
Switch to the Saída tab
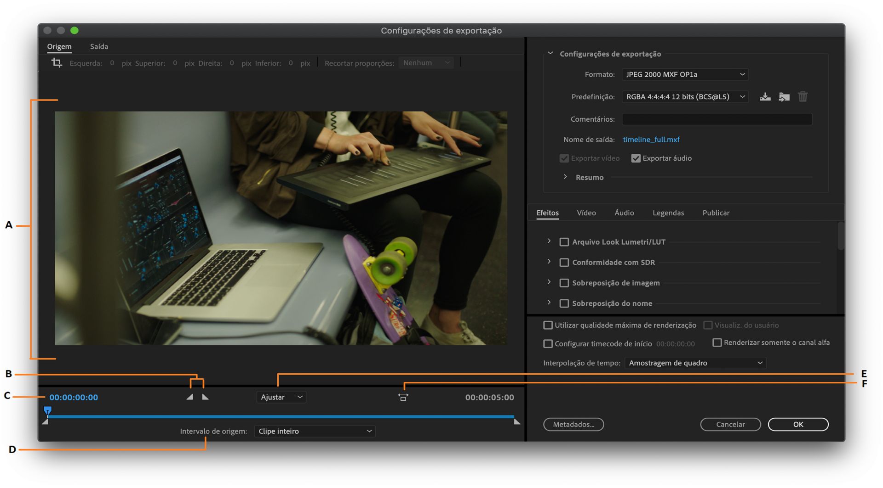click(x=99, y=46)
